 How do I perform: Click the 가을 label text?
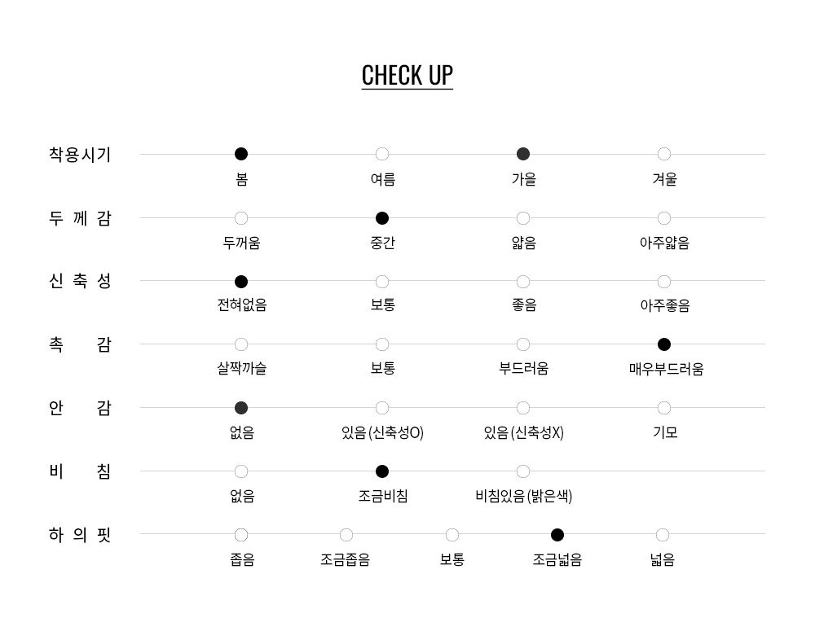point(523,179)
